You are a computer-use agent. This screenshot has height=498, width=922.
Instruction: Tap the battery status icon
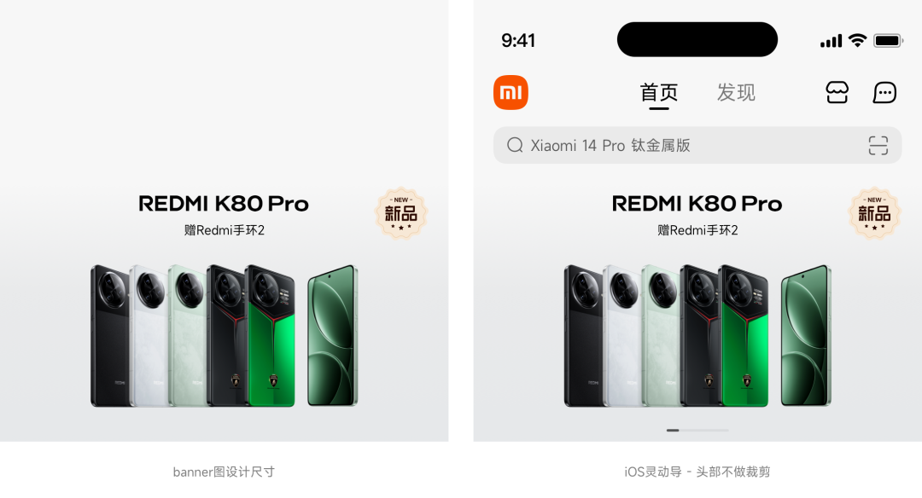coord(888,41)
